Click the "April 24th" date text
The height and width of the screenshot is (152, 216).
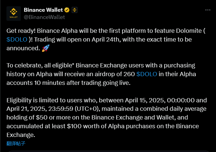click(x=105, y=39)
